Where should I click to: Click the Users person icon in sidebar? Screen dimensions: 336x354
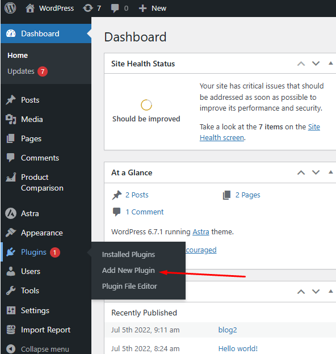pyautogui.click(x=11, y=271)
